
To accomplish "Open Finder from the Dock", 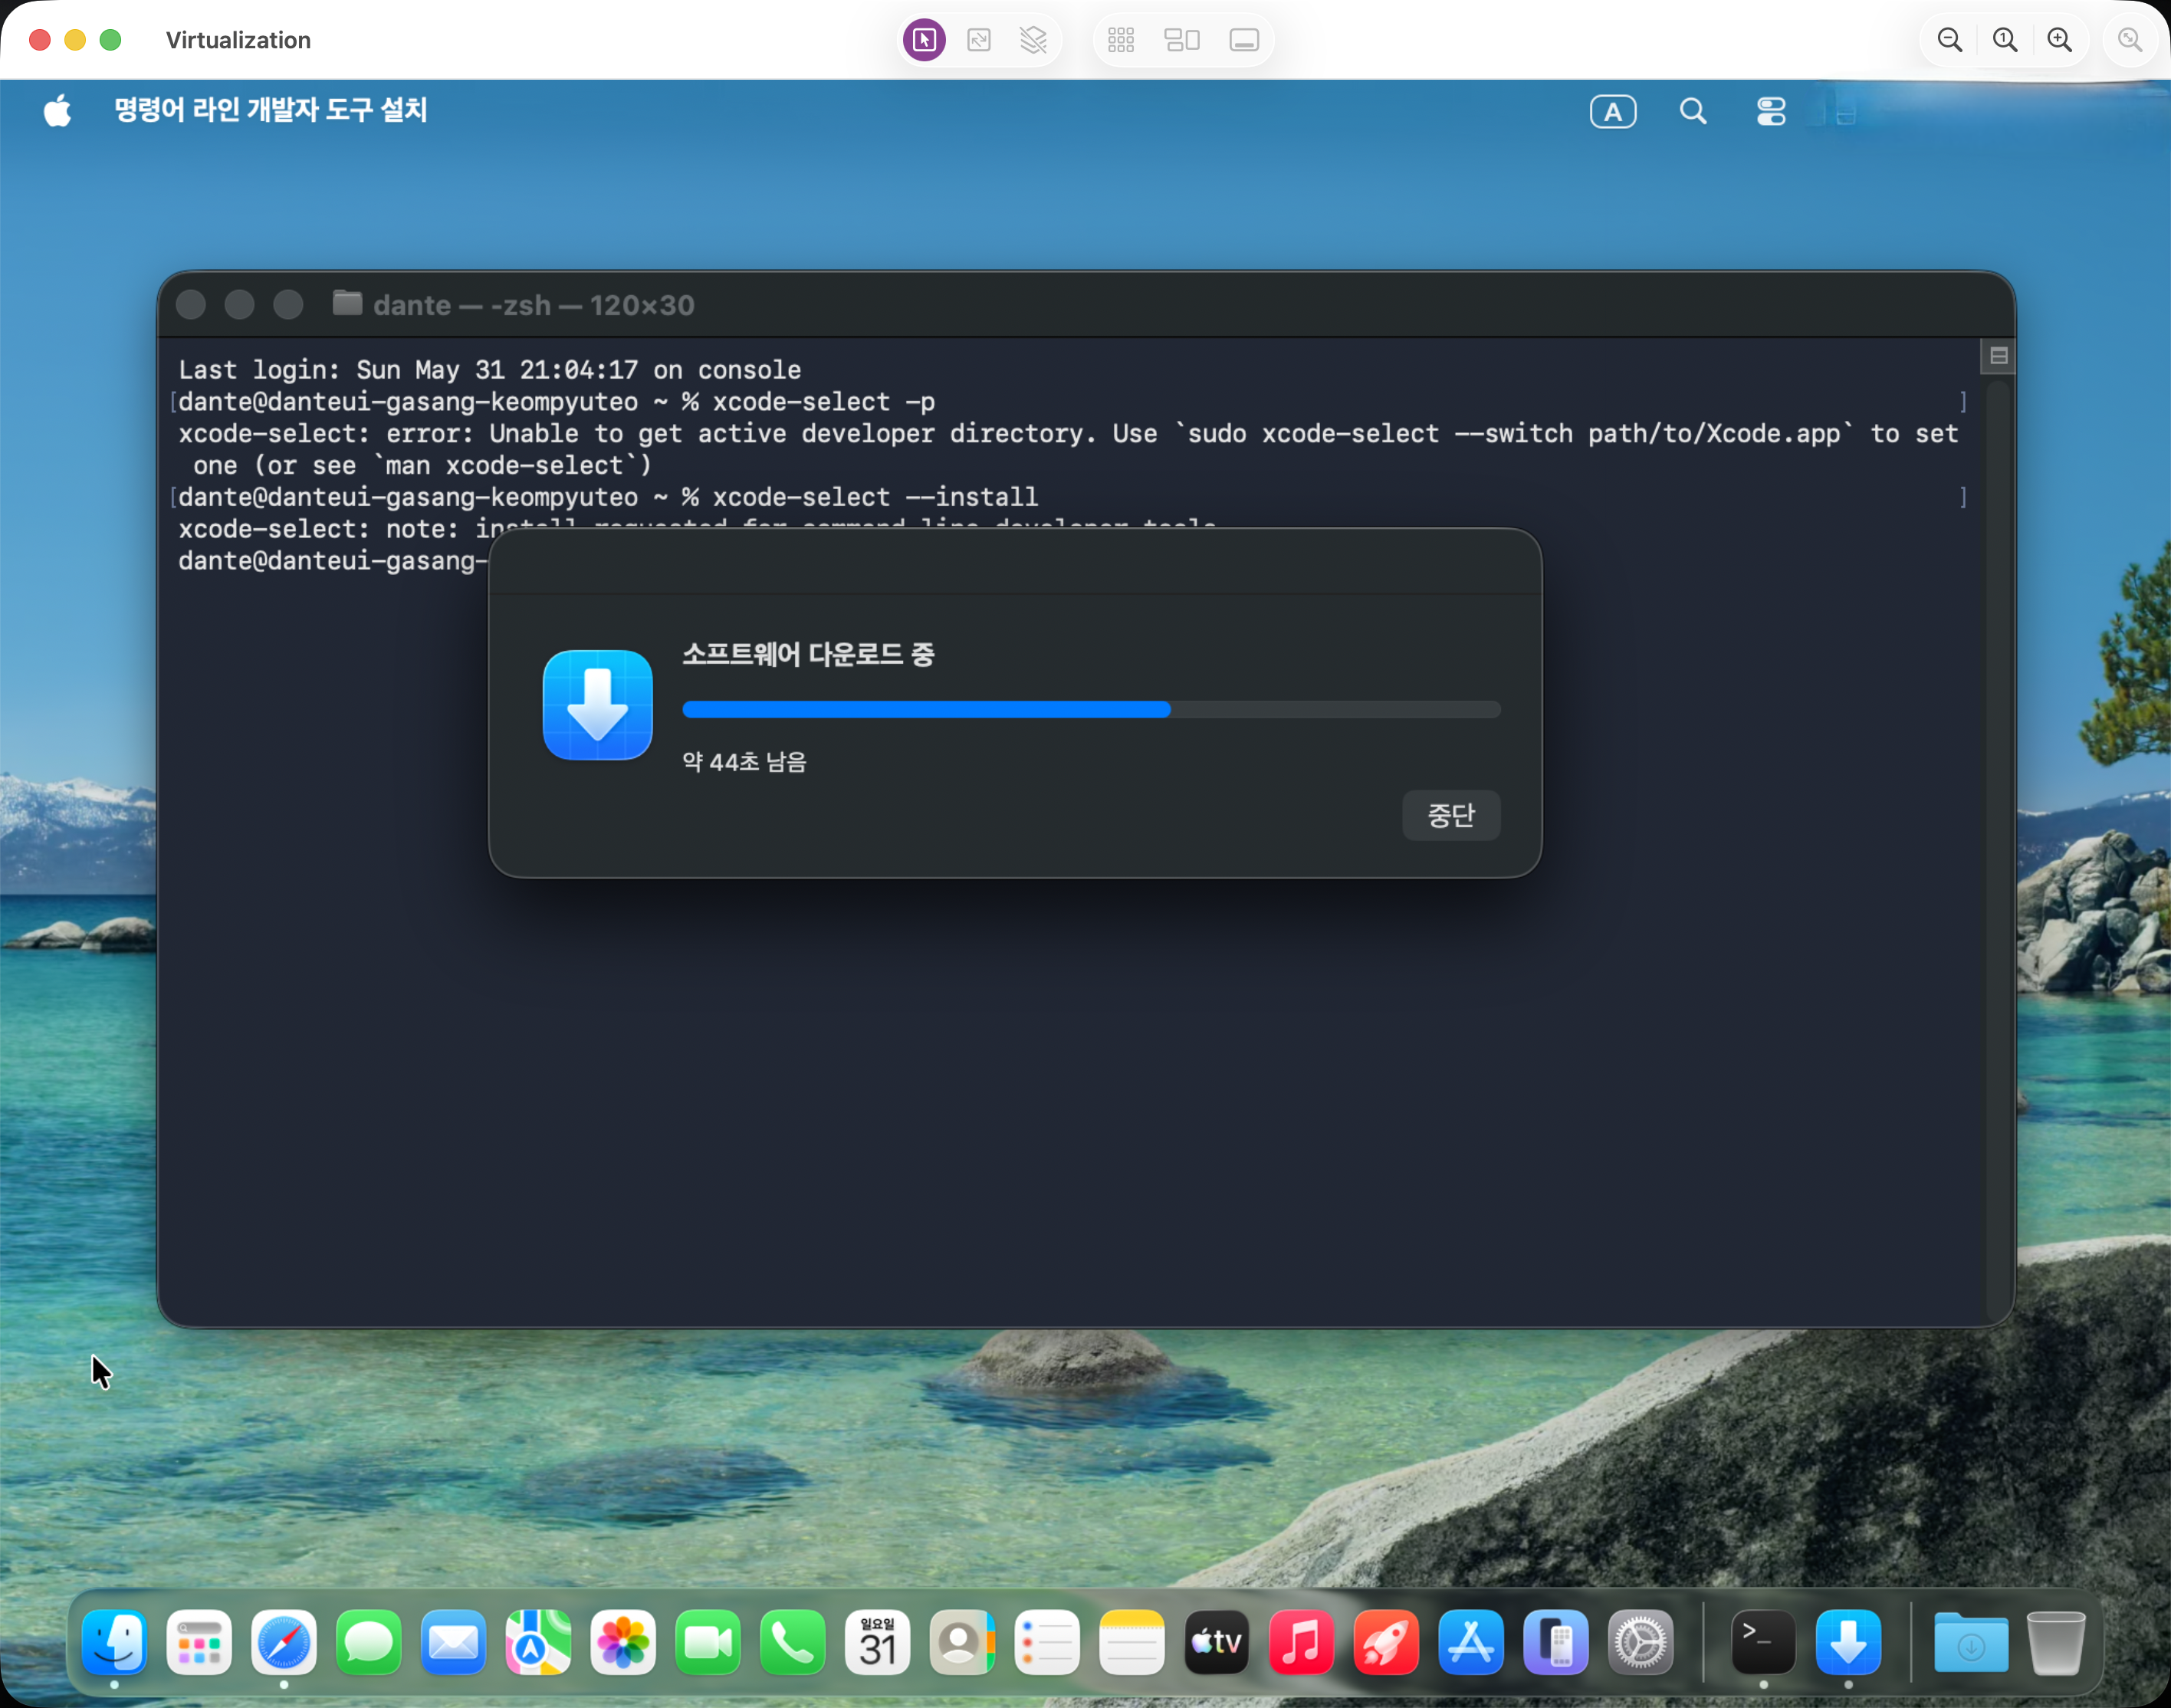I will coord(114,1643).
